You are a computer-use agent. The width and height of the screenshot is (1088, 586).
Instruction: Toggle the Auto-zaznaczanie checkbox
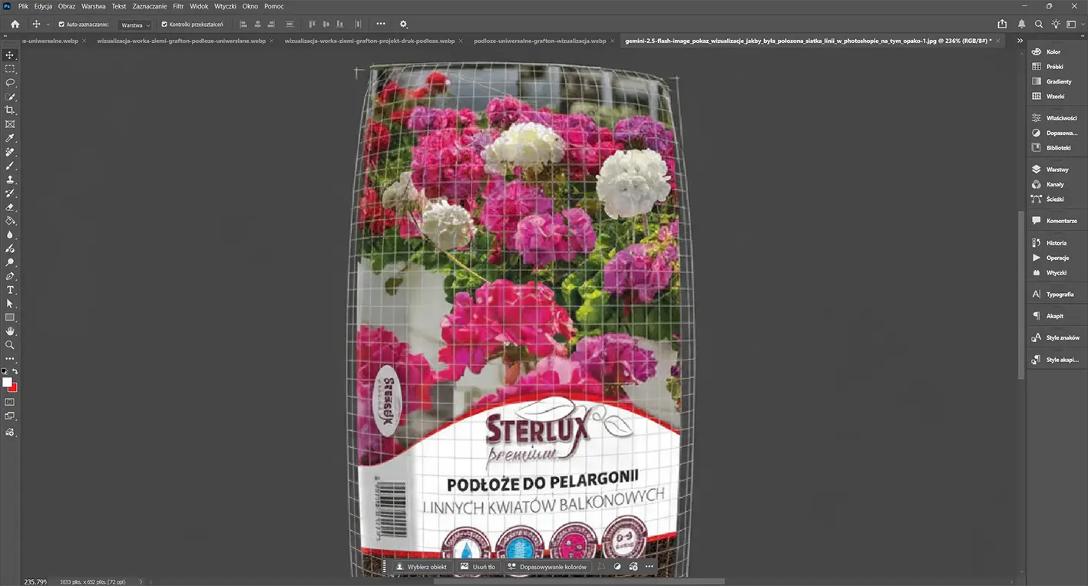coord(61,25)
